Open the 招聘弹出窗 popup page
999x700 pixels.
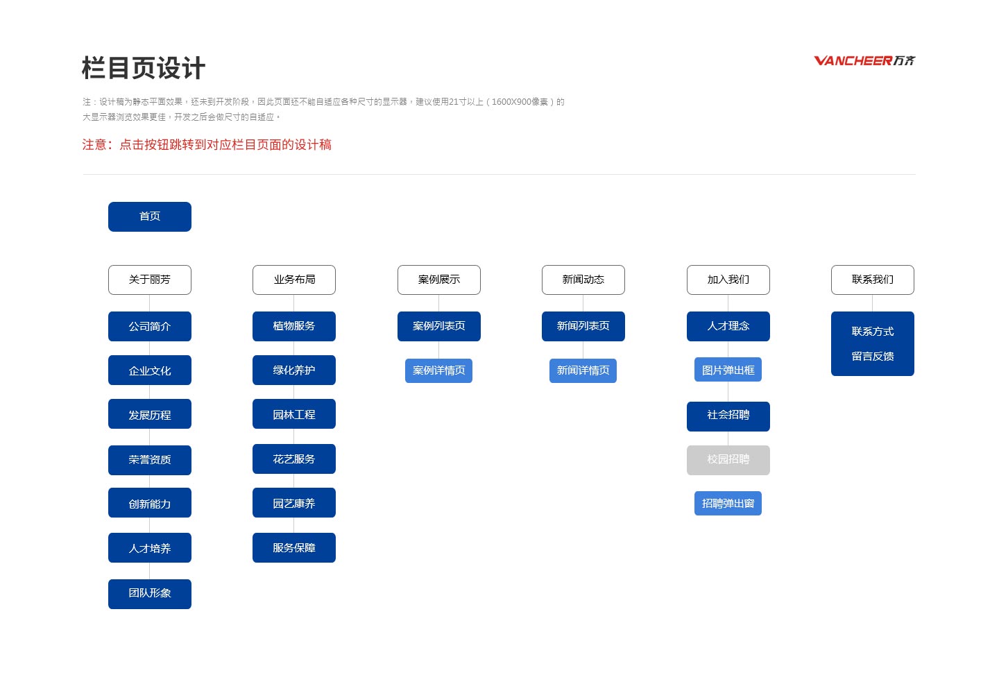[728, 503]
